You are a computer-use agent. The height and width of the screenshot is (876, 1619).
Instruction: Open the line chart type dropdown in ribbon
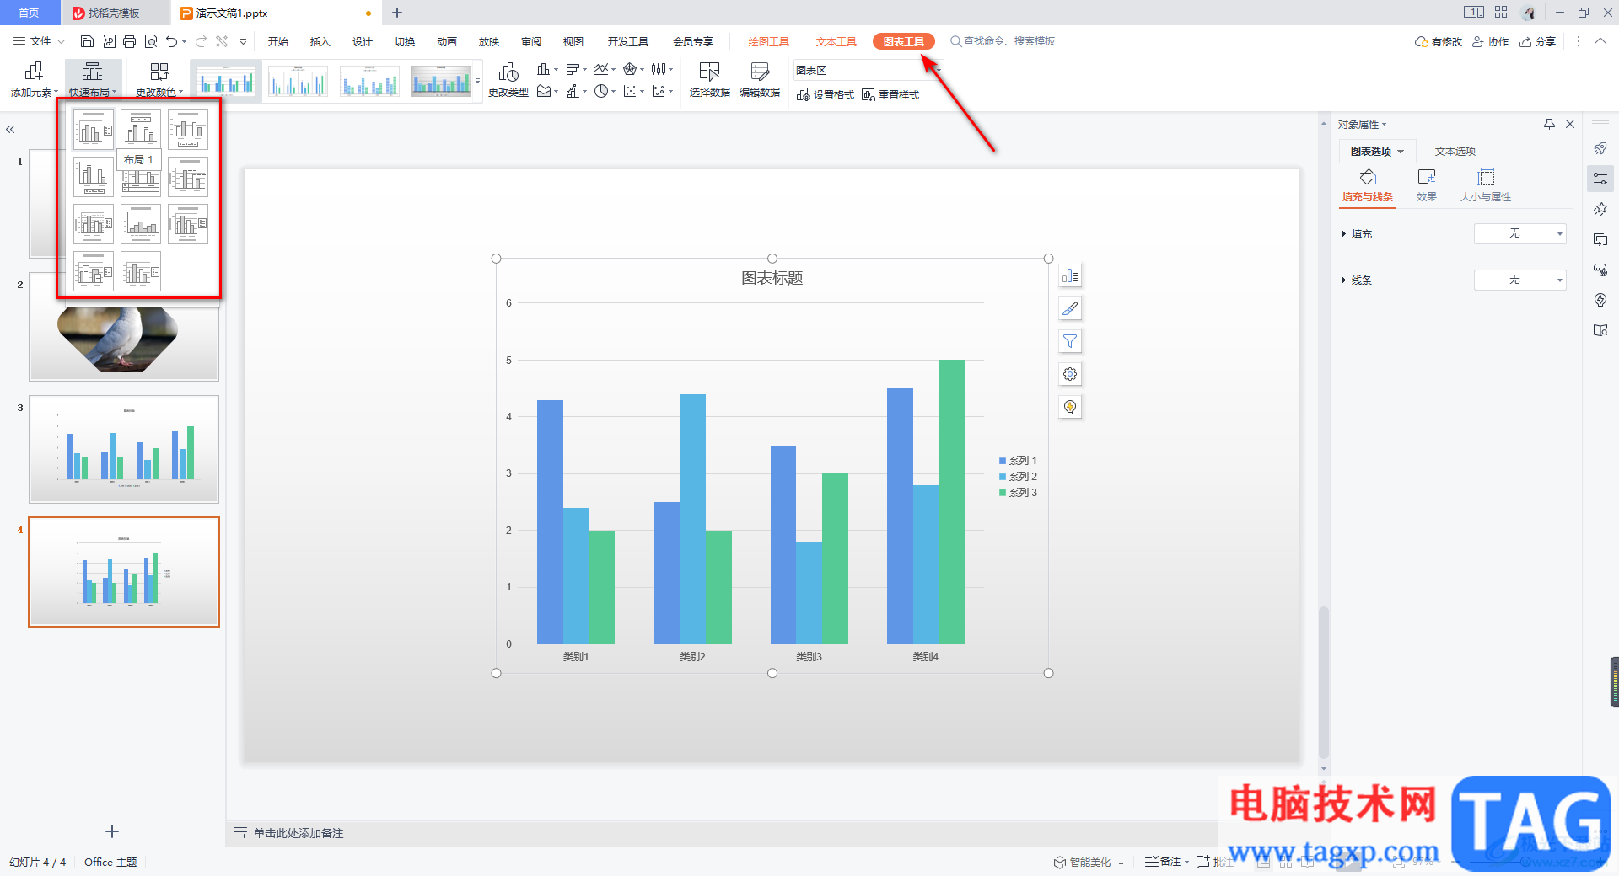605,69
